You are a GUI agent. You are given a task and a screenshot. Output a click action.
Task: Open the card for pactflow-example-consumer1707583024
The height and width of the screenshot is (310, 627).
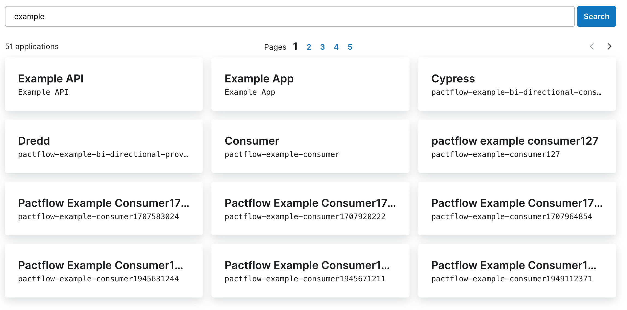tap(104, 208)
